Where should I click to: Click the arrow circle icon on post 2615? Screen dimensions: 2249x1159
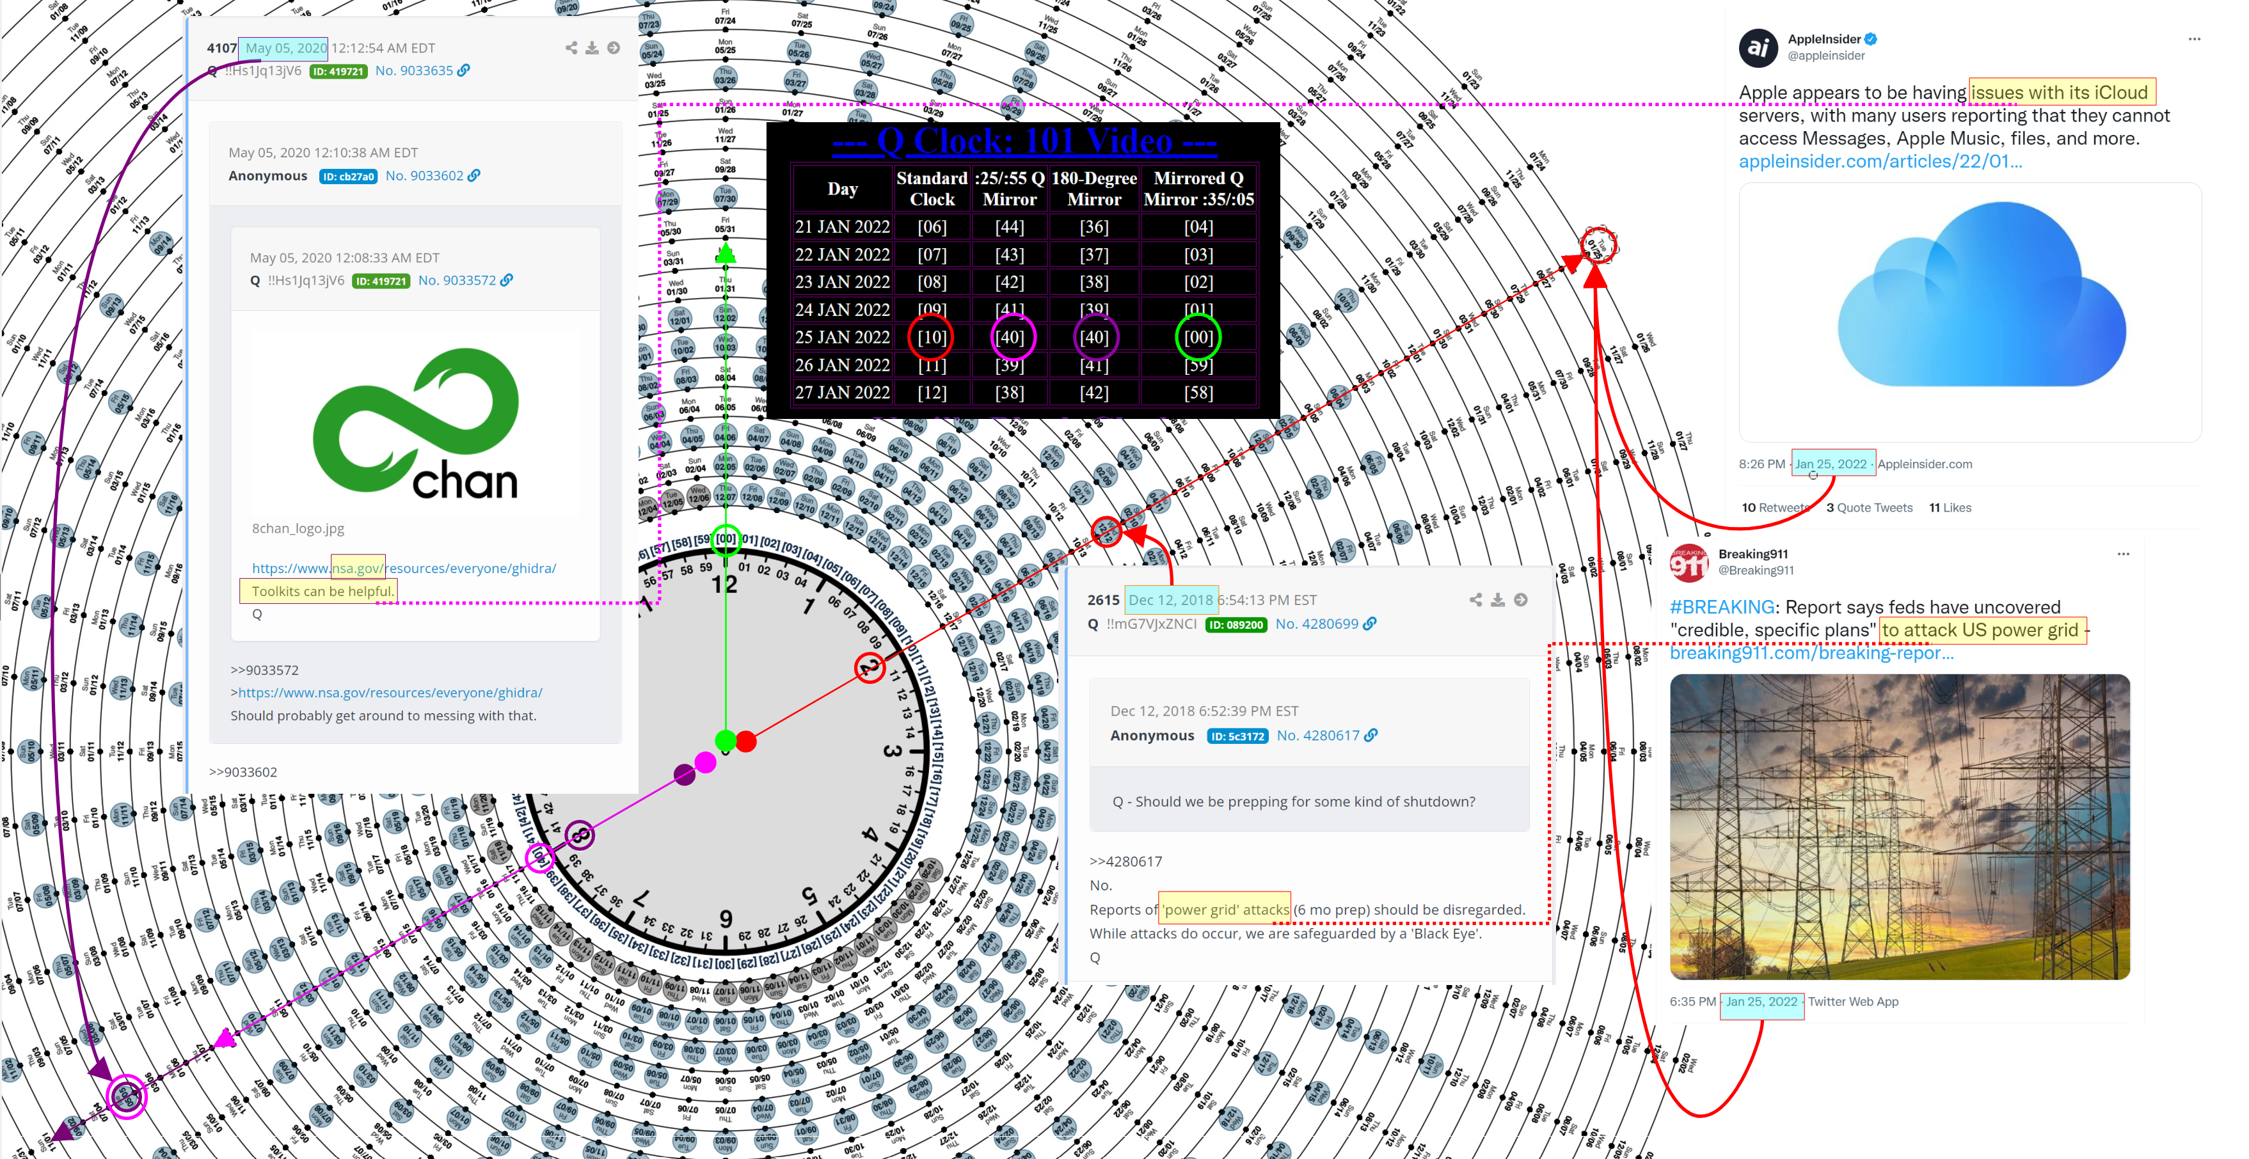1521,599
